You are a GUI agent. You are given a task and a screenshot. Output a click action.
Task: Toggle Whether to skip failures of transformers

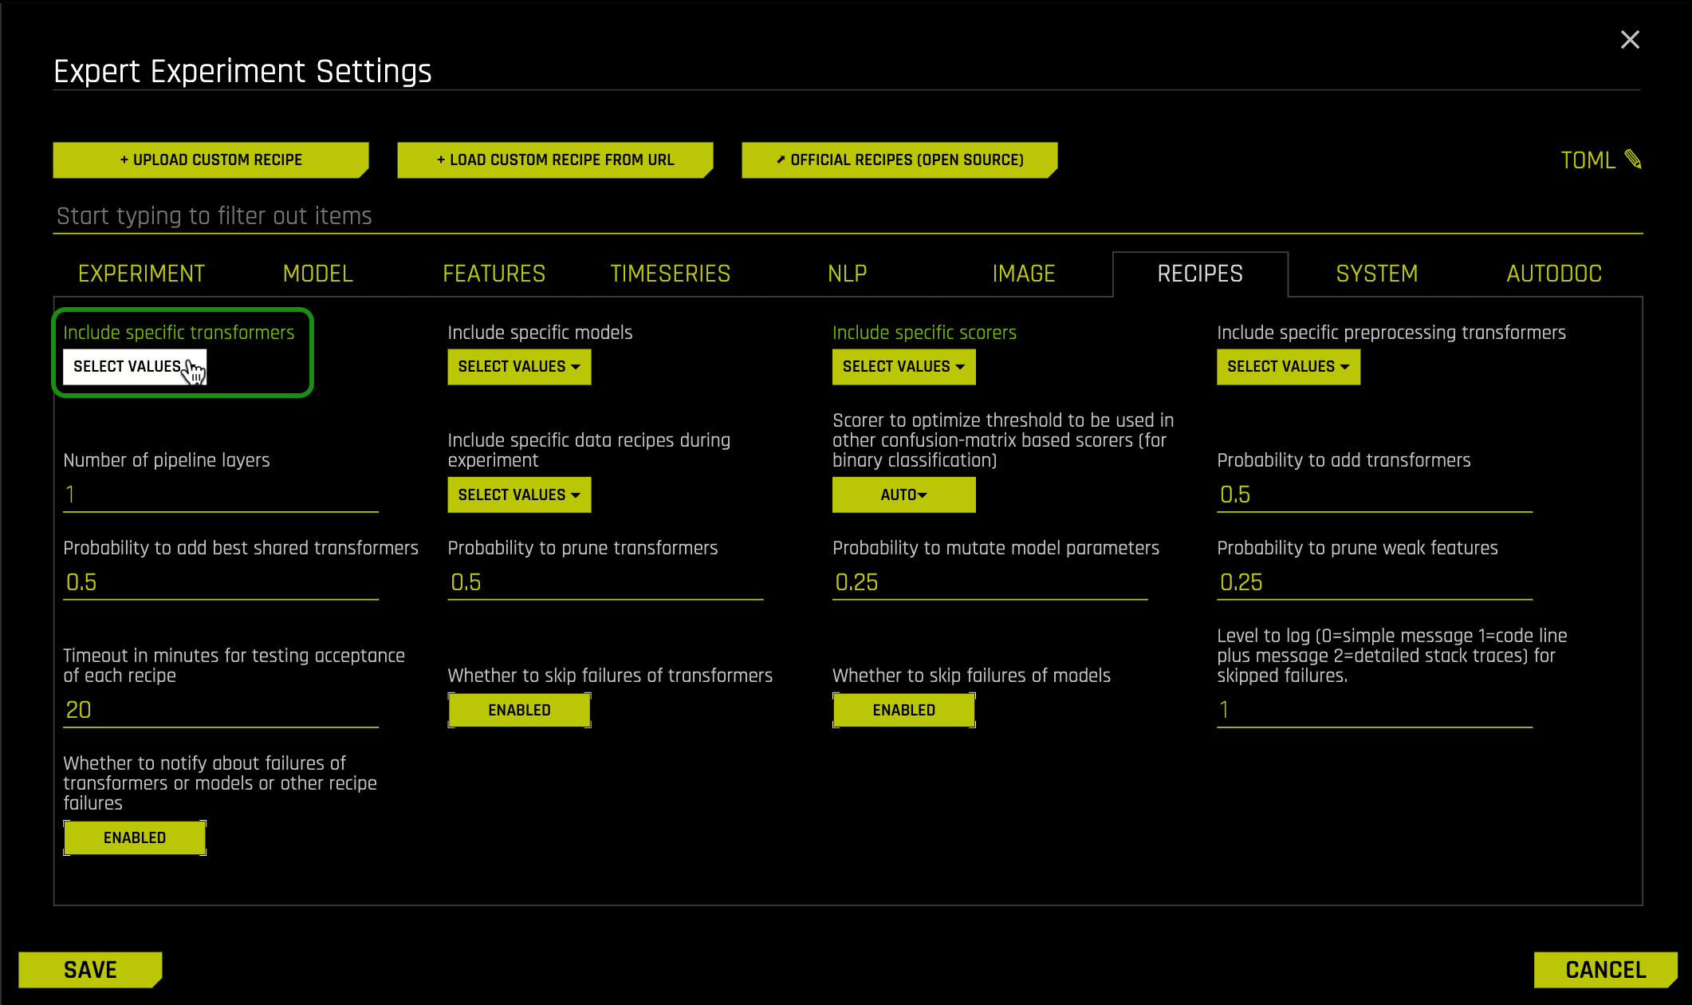tap(519, 710)
